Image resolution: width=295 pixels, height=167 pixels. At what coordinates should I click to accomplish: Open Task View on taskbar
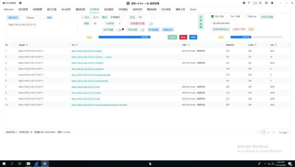coord(20,164)
